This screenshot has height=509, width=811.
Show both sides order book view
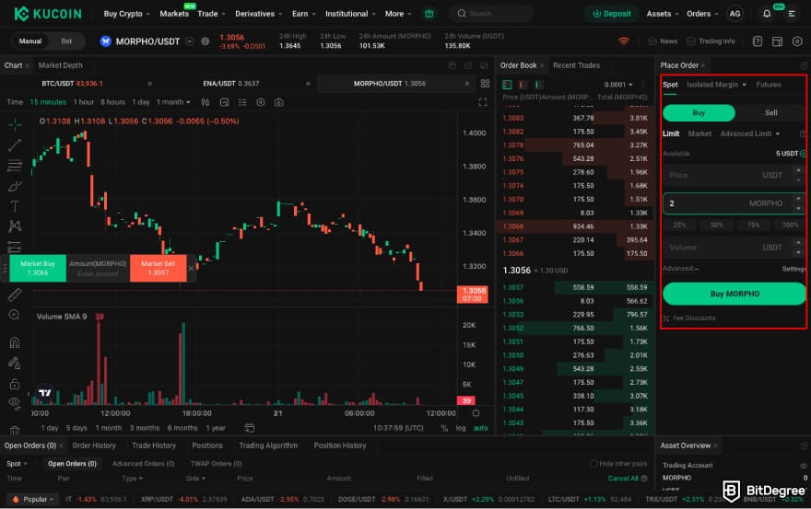(x=507, y=85)
